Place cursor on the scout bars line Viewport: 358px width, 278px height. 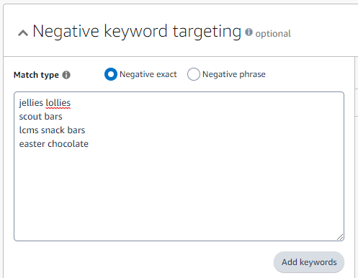coord(40,117)
